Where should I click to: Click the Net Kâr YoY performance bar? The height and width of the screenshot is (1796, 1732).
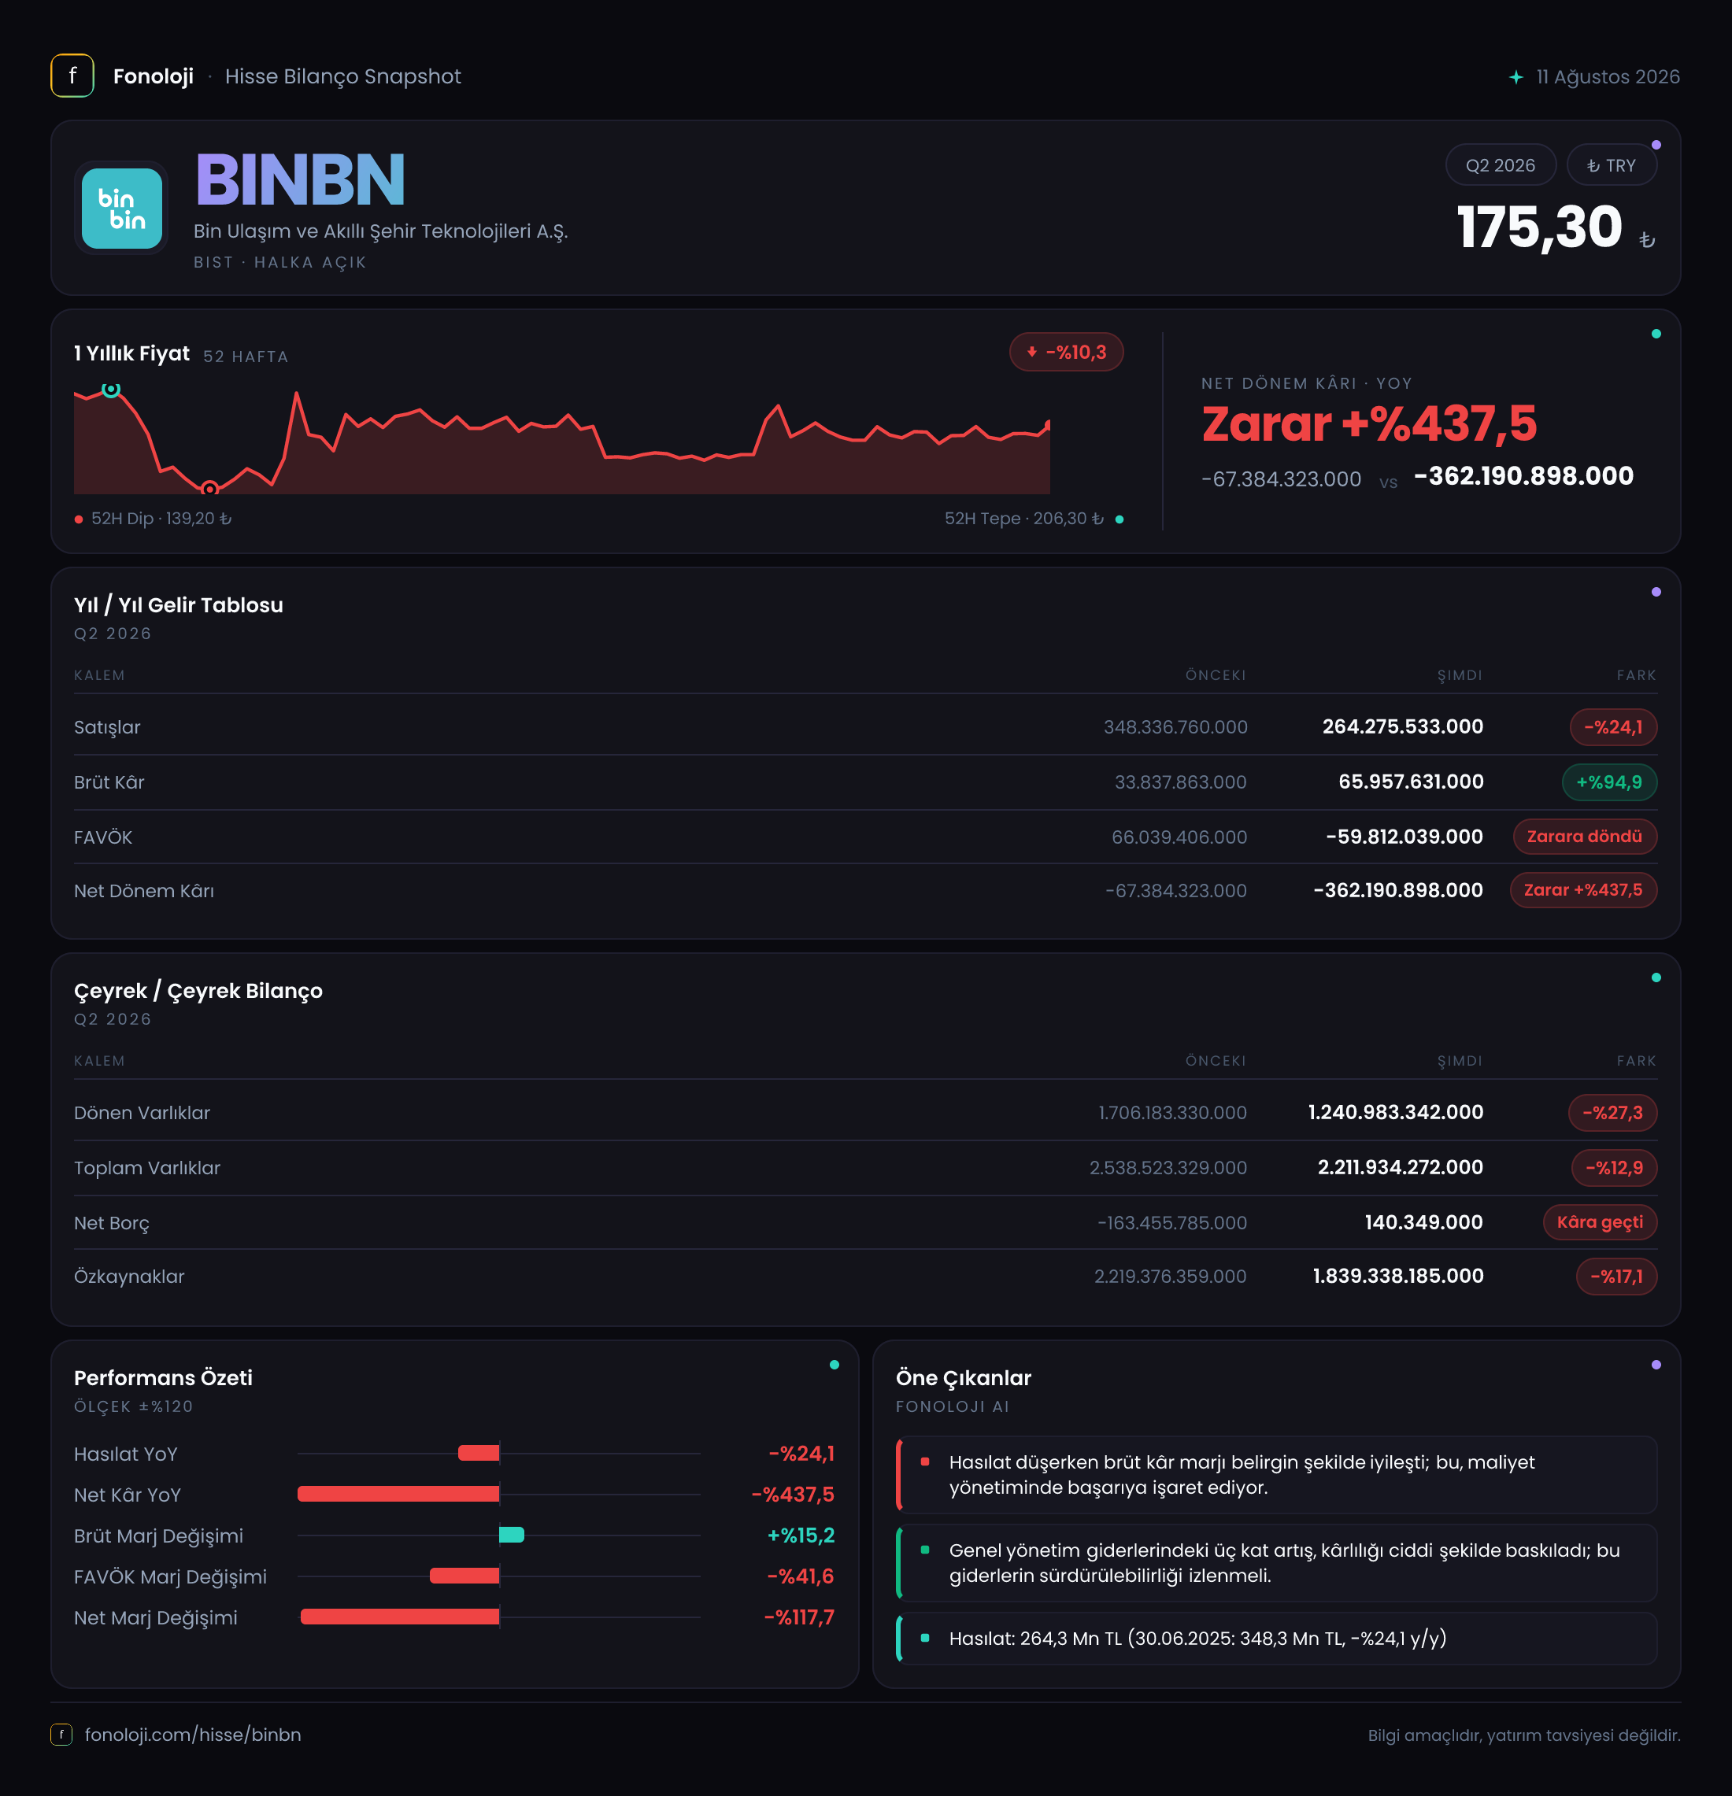coord(398,1495)
